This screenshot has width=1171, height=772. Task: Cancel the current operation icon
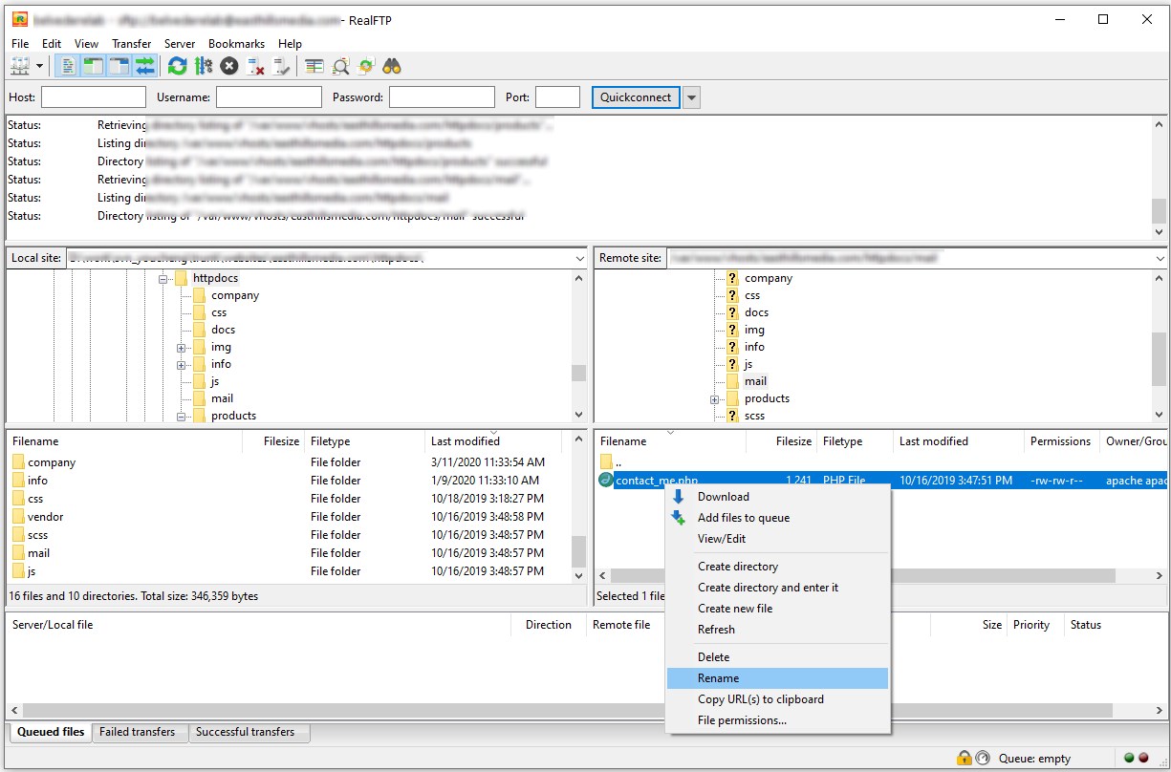pos(229,66)
